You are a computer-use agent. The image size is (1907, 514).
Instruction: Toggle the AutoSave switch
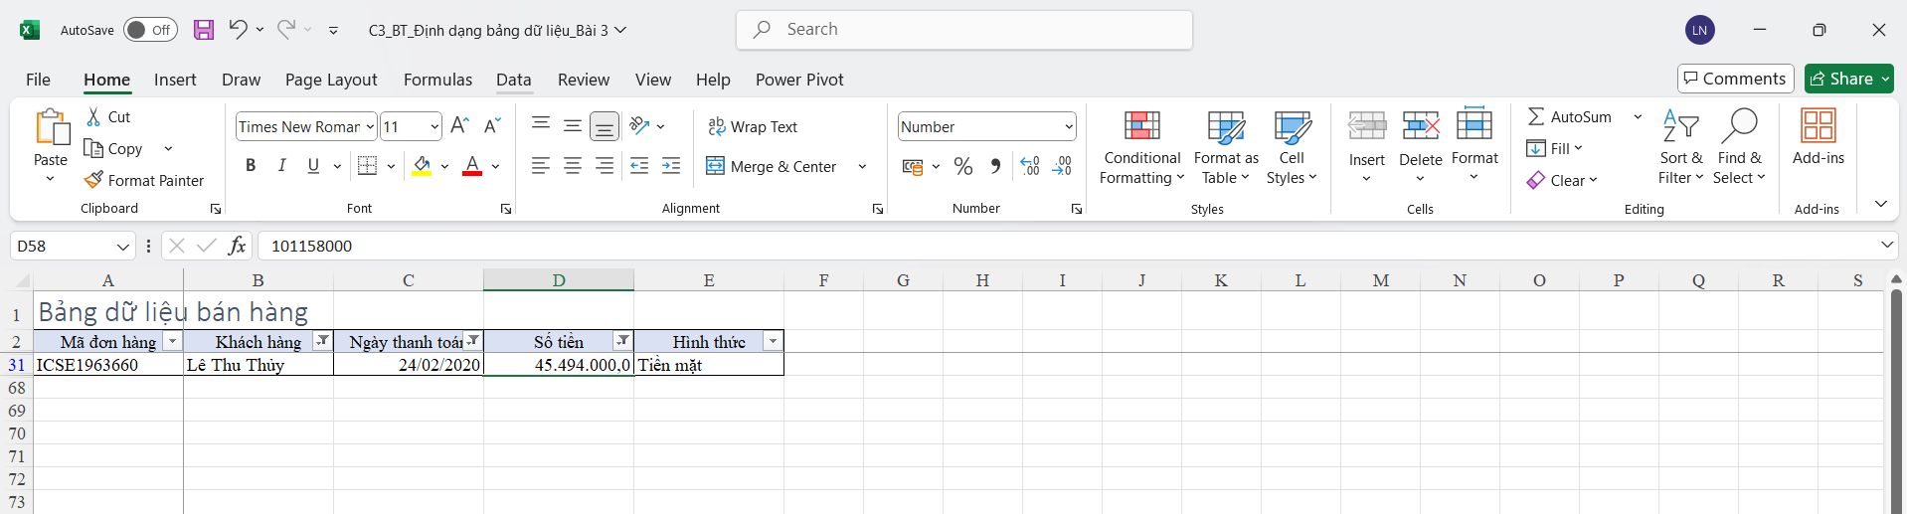click(150, 30)
